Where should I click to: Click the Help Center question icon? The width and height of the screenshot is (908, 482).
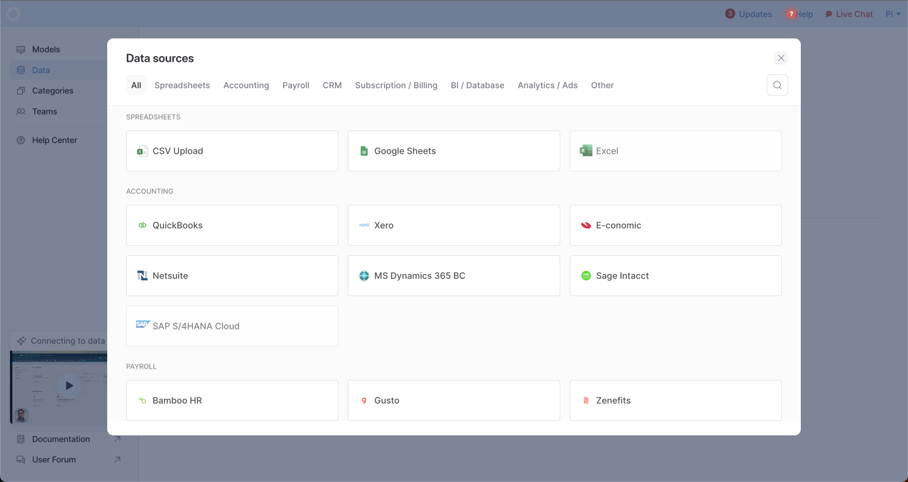coord(21,140)
